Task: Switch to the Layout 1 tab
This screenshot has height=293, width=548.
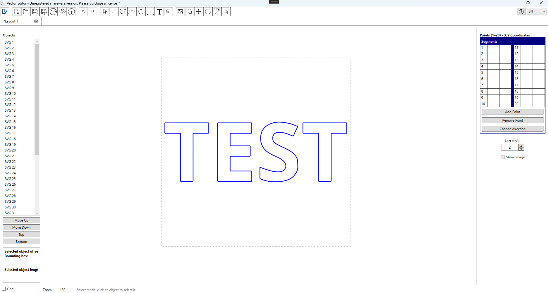Action: pyautogui.click(x=17, y=21)
